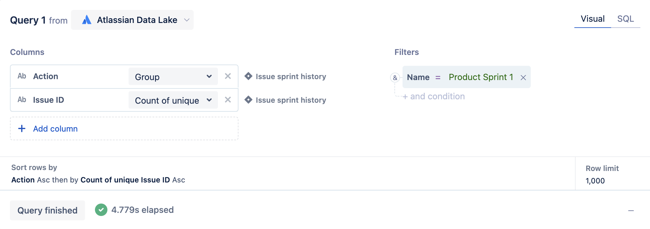The height and width of the screenshot is (229, 650).
Task: Change the equals operator in the filter
Action: pos(438,77)
